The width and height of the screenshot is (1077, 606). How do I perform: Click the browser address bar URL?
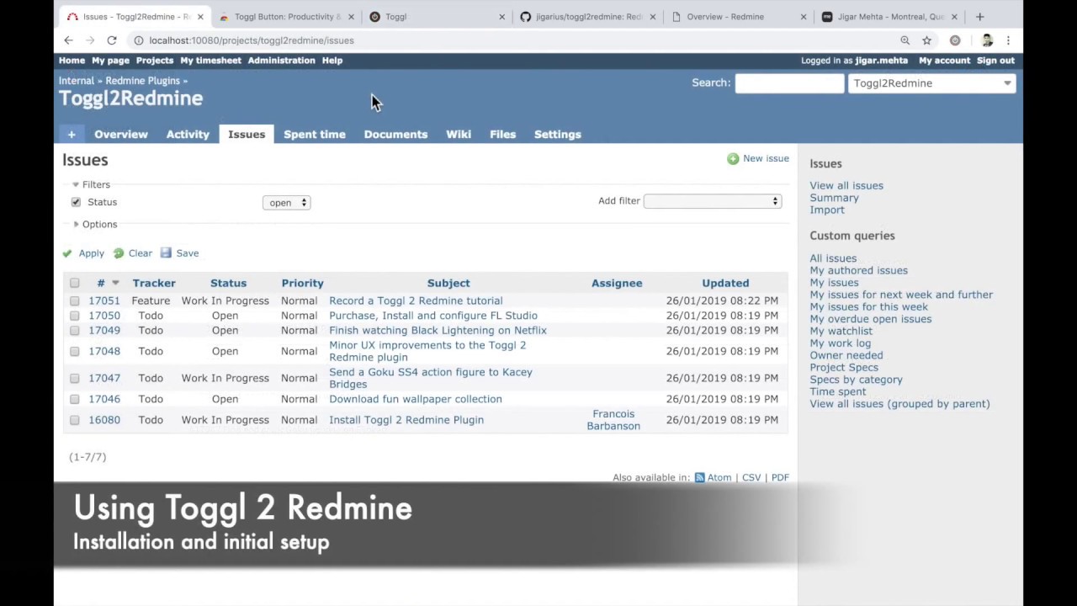coord(252,40)
